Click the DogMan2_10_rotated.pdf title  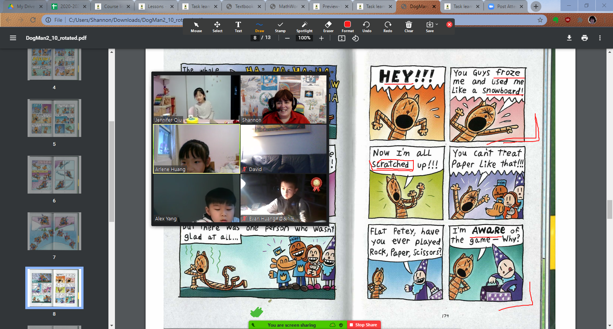pos(56,38)
